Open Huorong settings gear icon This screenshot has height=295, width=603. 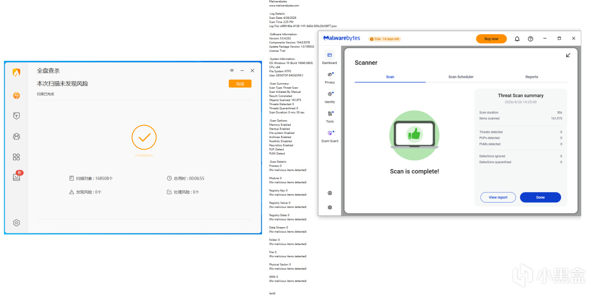(16, 223)
